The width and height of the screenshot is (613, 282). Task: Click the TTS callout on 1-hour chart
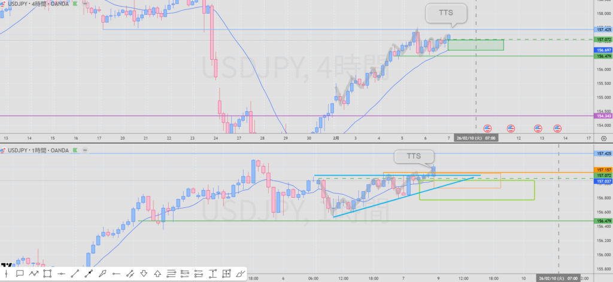414,157
